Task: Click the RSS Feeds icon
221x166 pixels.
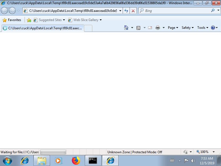Action: 138,28
